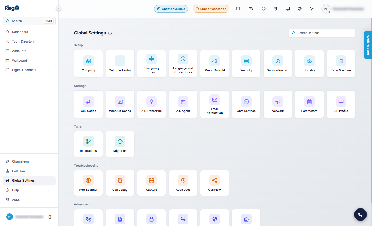Collapse the sidebar with the arrow button
The height and width of the screenshot is (226, 372).
[59, 8]
